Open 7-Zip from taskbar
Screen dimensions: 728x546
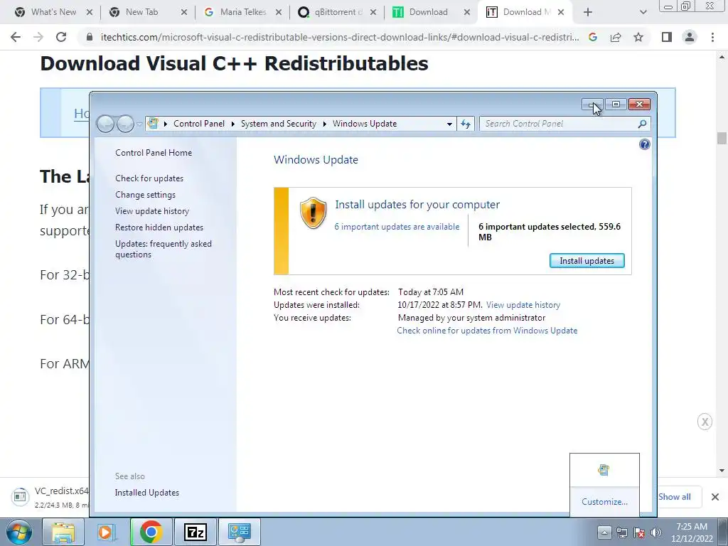click(195, 532)
